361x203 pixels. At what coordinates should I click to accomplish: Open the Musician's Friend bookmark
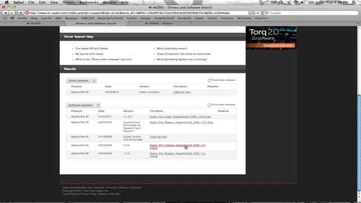pyautogui.click(x=111, y=18)
